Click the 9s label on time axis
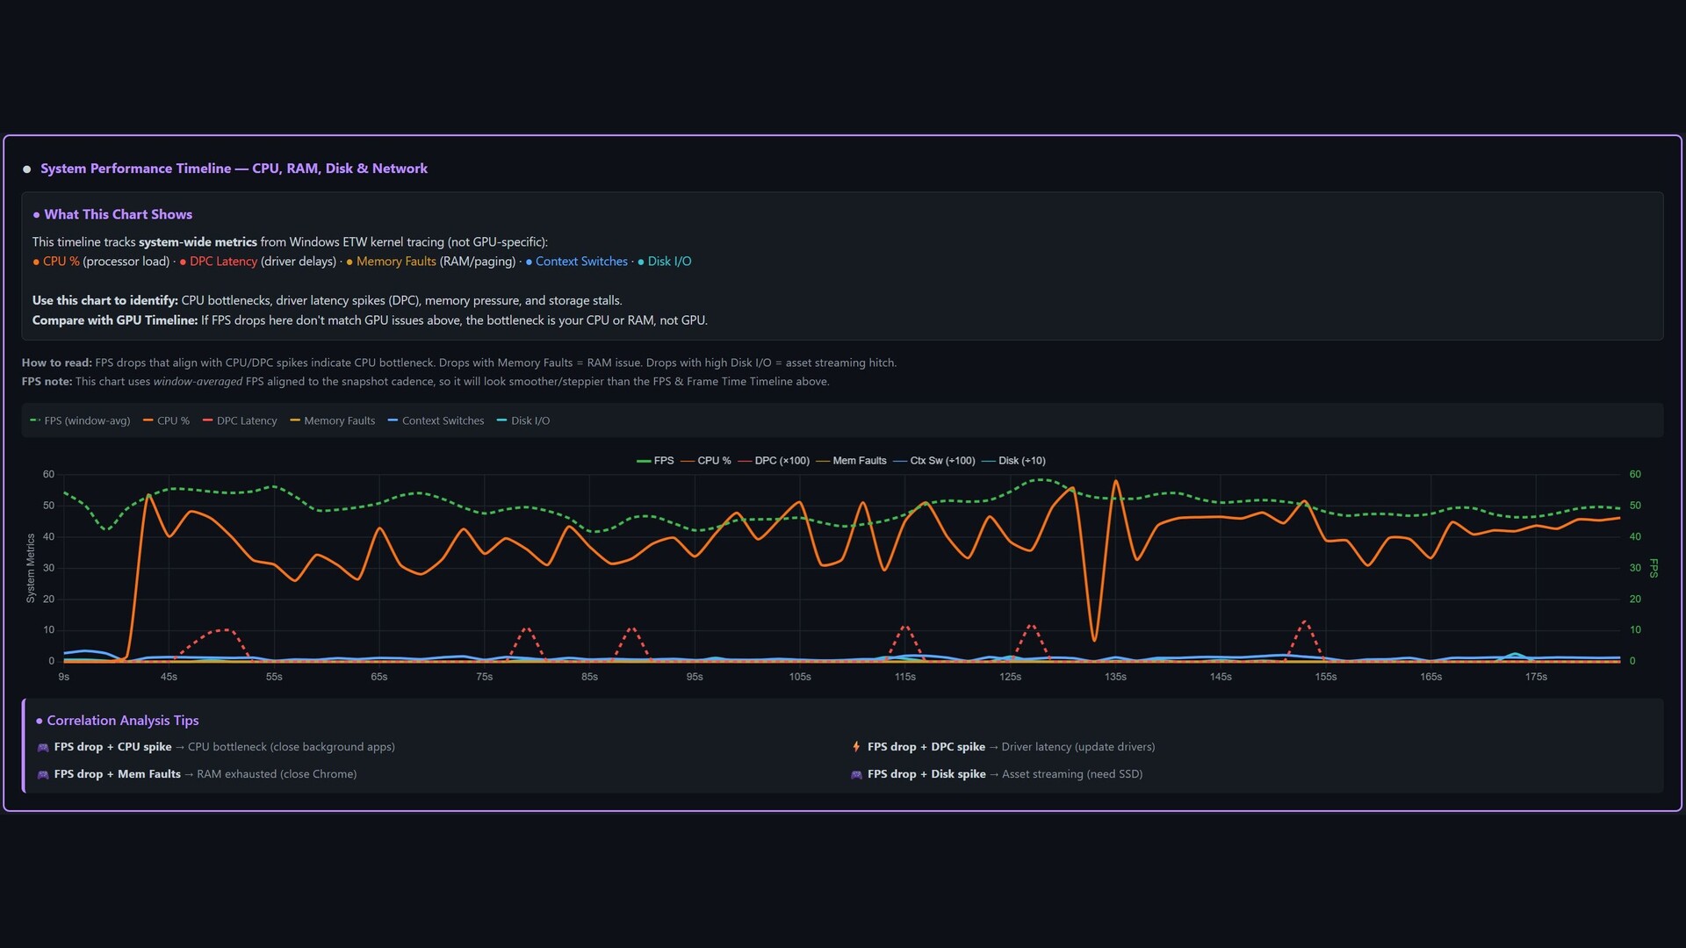Viewport: 1686px width, 948px height. [x=64, y=677]
